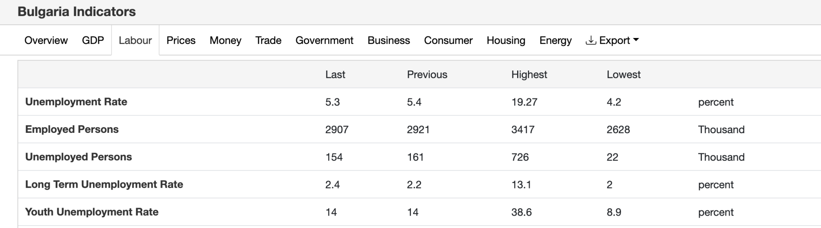Click the Employed Persons link

coord(72,129)
